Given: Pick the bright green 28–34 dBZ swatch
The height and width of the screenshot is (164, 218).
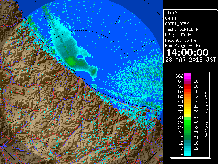Looking at the screenshot, I should coord(187,122).
